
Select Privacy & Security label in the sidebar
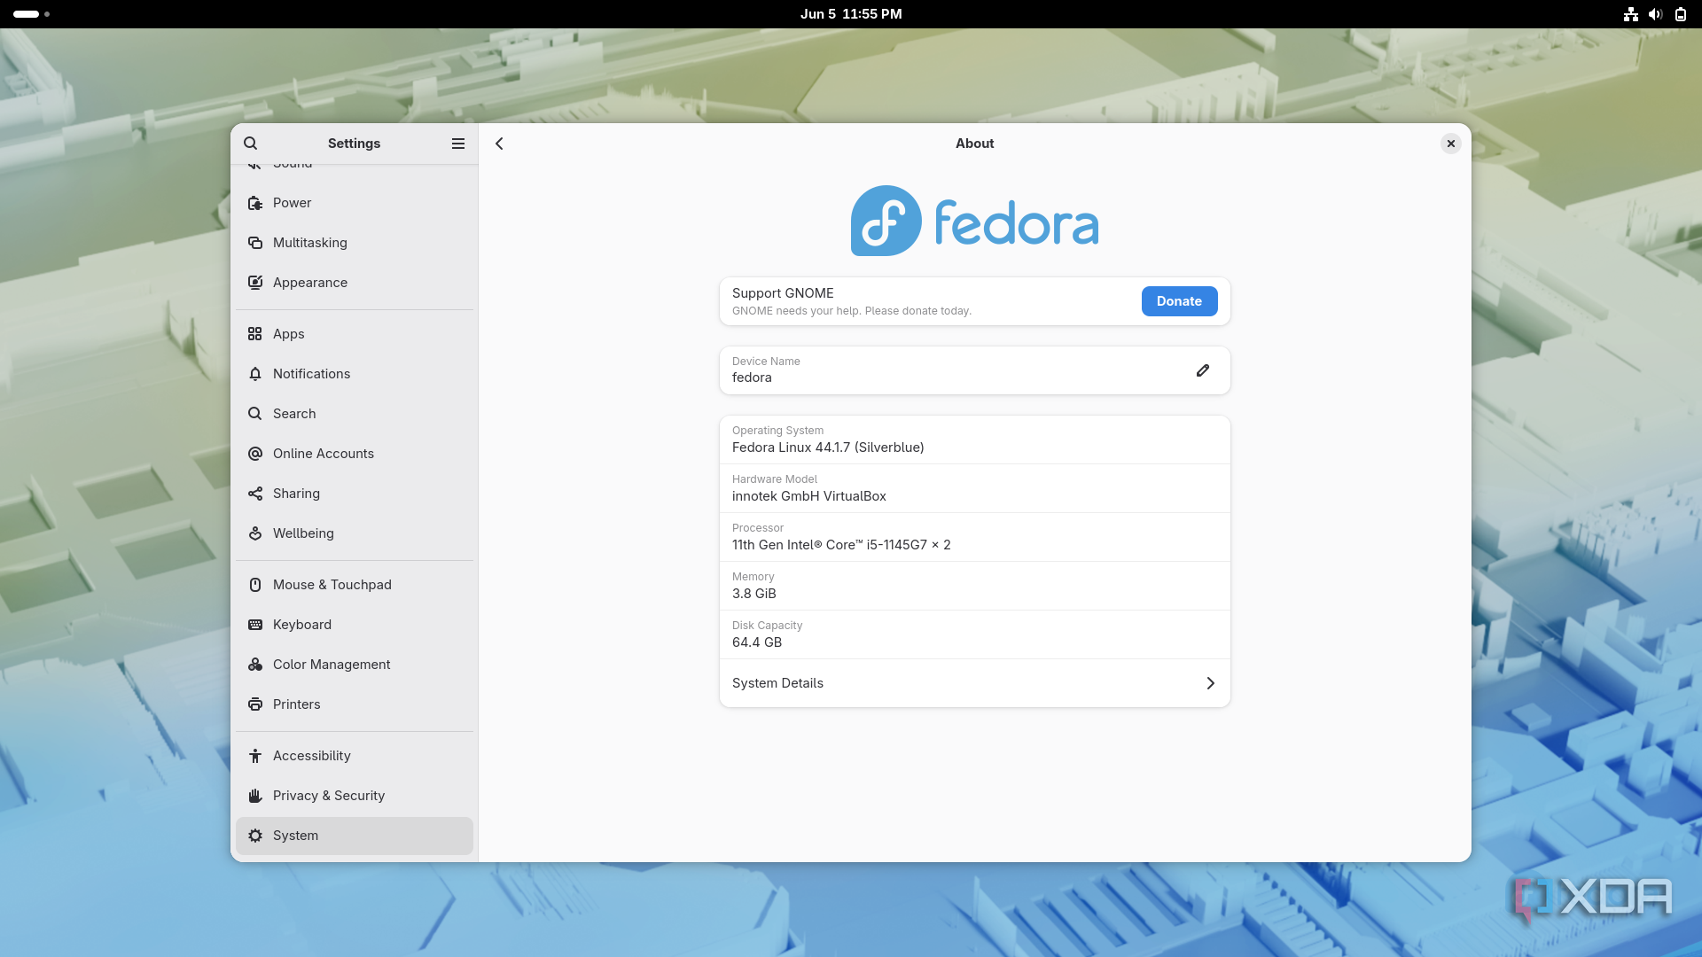click(x=329, y=796)
